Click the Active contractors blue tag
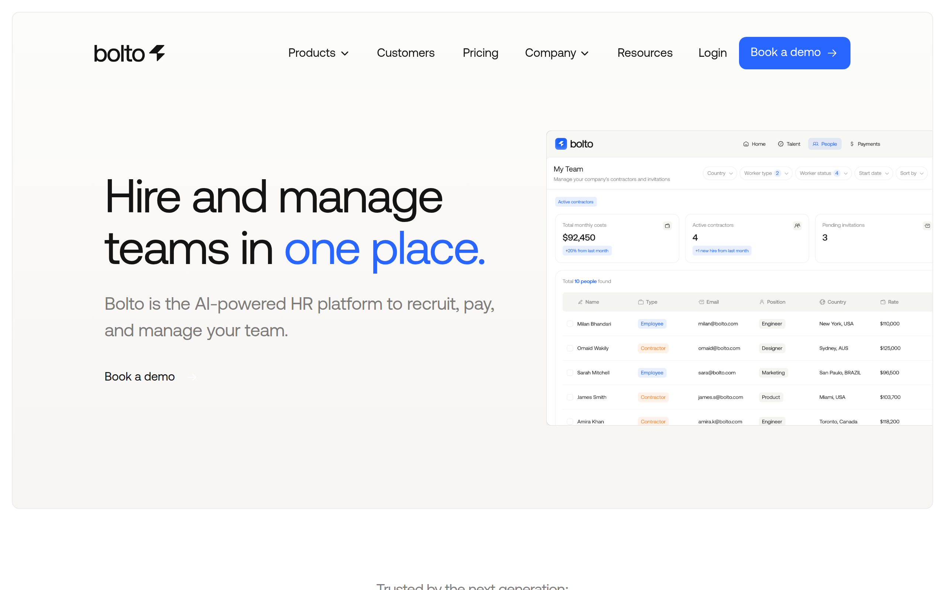The width and height of the screenshot is (945, 590). (575, 202)
